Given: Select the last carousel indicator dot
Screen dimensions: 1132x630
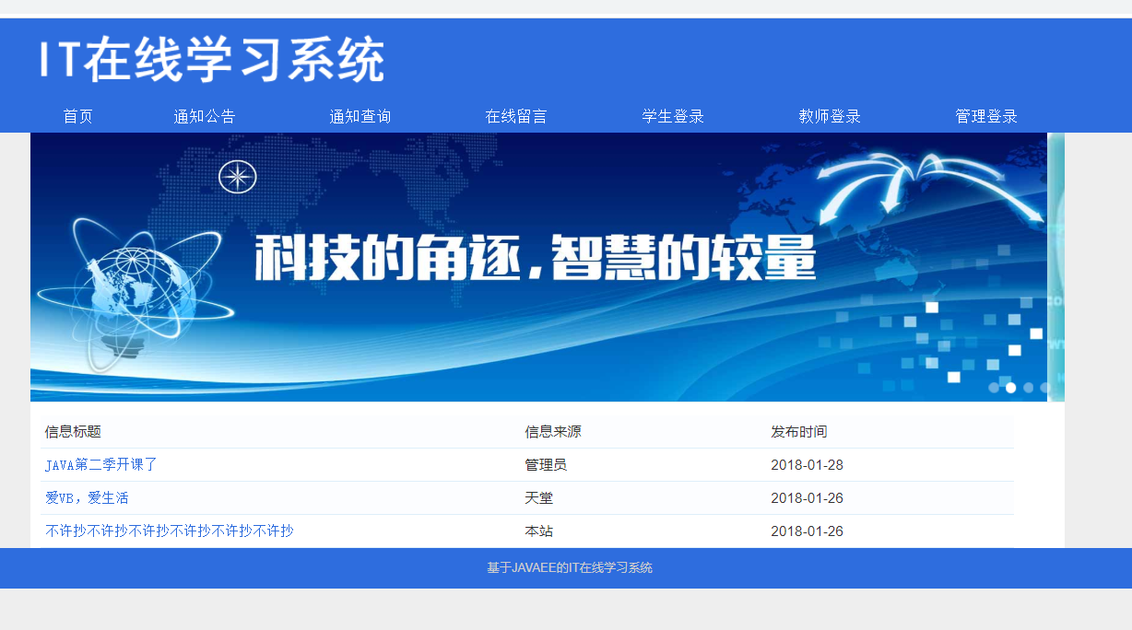Looking at the screenshot, I should [x=1044, y=388].
